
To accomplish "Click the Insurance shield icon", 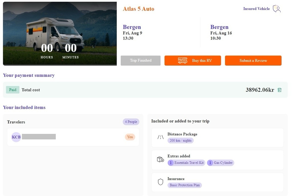I will click(161, 182).
